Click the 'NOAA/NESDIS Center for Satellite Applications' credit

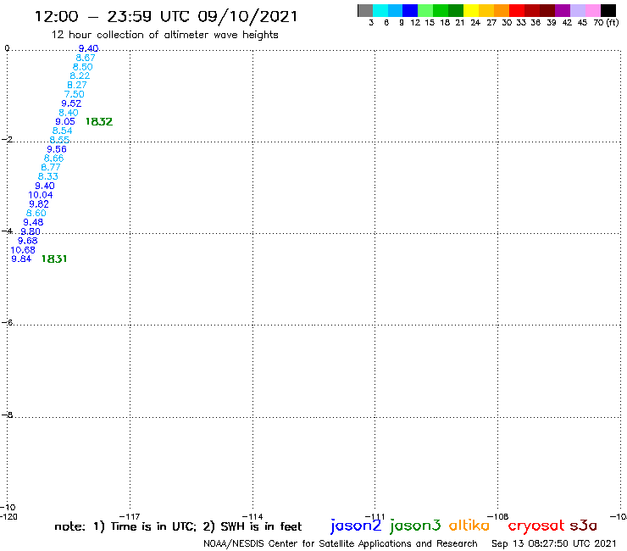[341, 543]
